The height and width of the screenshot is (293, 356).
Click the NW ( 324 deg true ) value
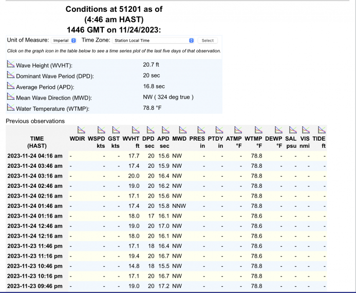pyautogui.click(x=168, y=97)
